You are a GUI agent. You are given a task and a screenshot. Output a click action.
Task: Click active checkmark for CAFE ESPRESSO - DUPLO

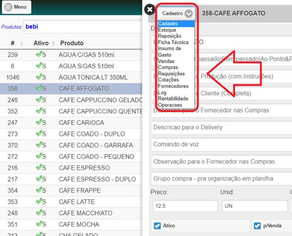pos(39,179)
